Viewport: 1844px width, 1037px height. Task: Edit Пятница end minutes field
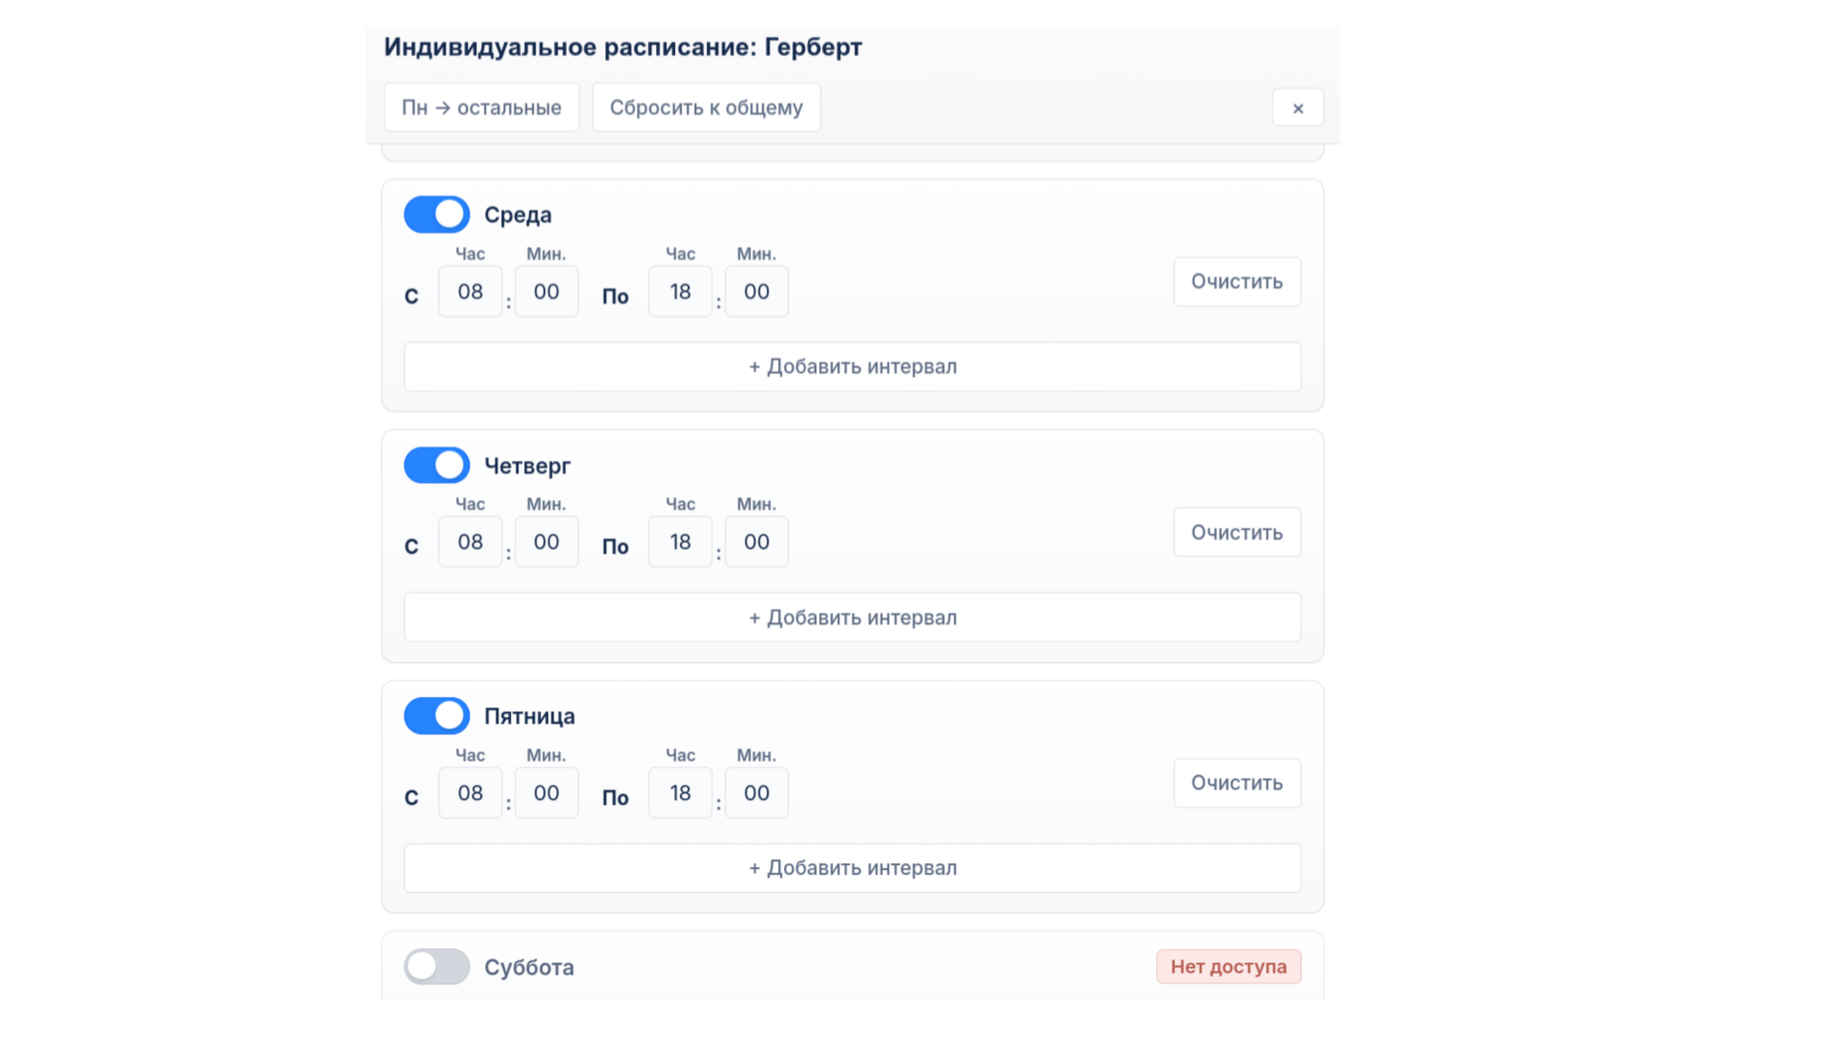pyautogui.click(x=757, y=793)
